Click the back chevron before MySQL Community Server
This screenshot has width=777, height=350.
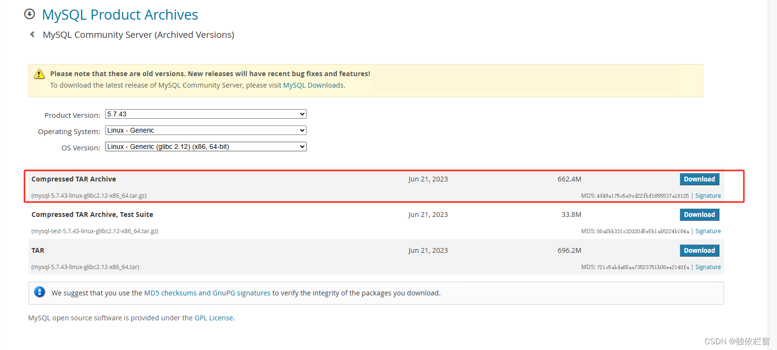(32, 34)
